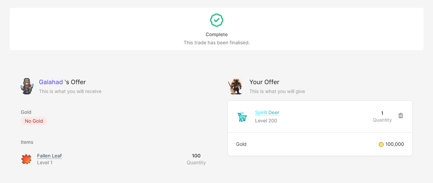Click the green Complete checkmark badge
Image resolution: width=433 pixels, height=183 pixels.
click(216, 20)
